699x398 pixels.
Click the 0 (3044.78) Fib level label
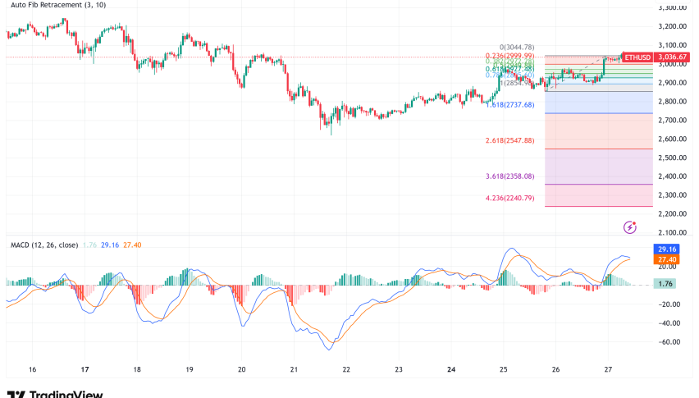517,47
